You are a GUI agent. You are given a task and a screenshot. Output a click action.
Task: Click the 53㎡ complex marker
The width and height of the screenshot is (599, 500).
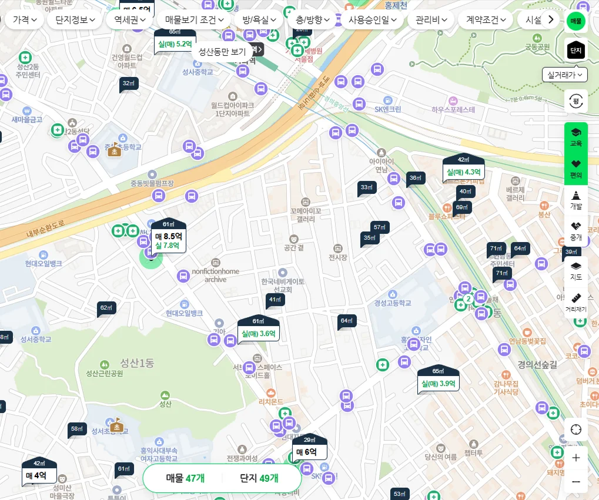(x=400, y=494)
